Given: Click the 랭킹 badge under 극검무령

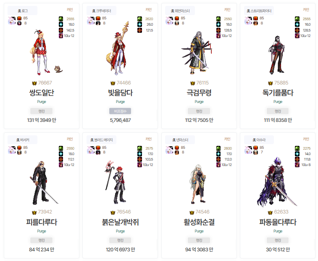Looking at the screenshot, I should 199,111.
